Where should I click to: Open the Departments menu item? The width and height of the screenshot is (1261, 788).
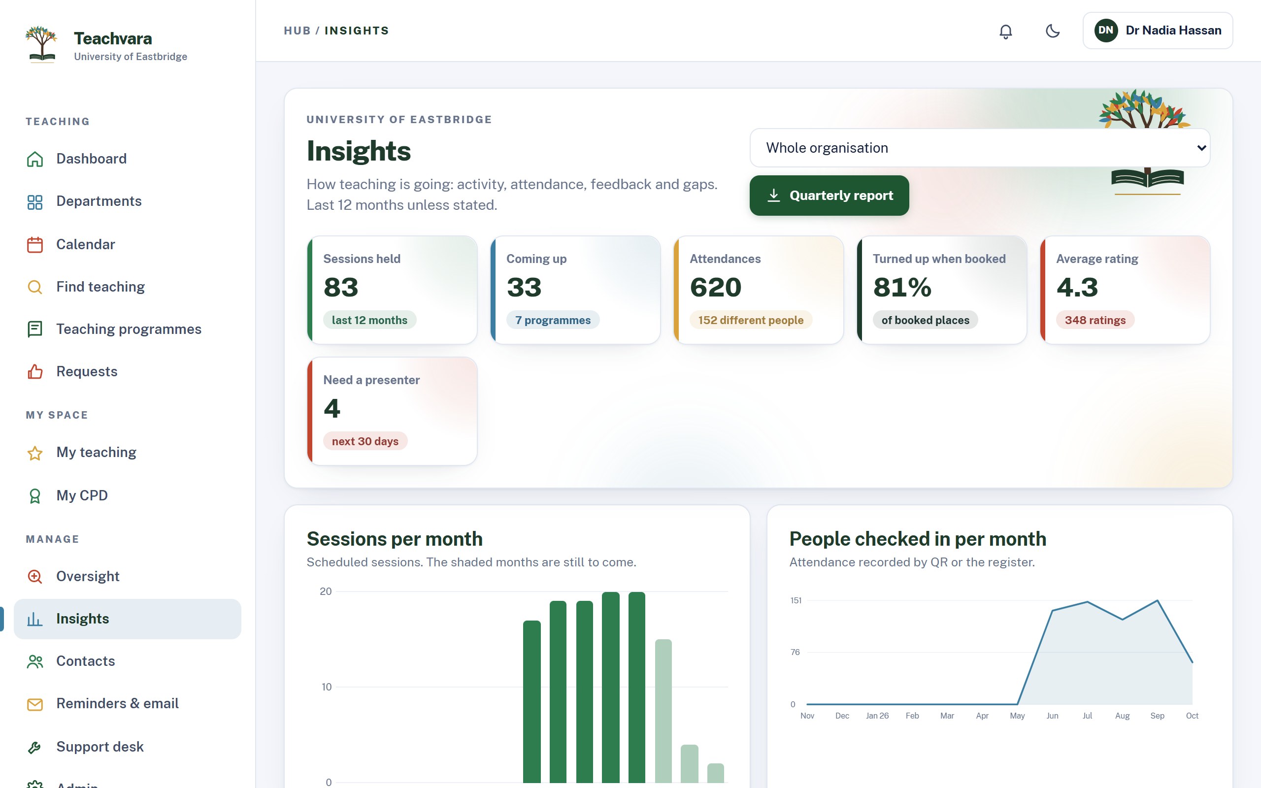click(x=128, y=202)
